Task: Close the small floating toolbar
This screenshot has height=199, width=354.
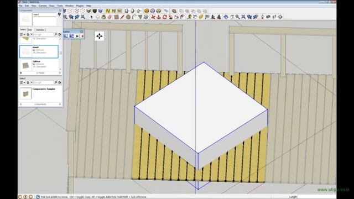Action: [x=82, y=32]
